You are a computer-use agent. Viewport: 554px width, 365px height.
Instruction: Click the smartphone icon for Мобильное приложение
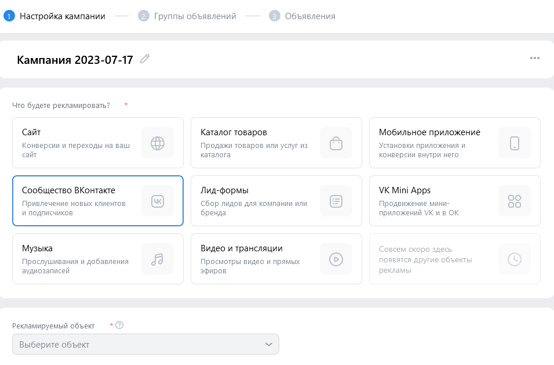pyautogui.click(x=515, y=143)
